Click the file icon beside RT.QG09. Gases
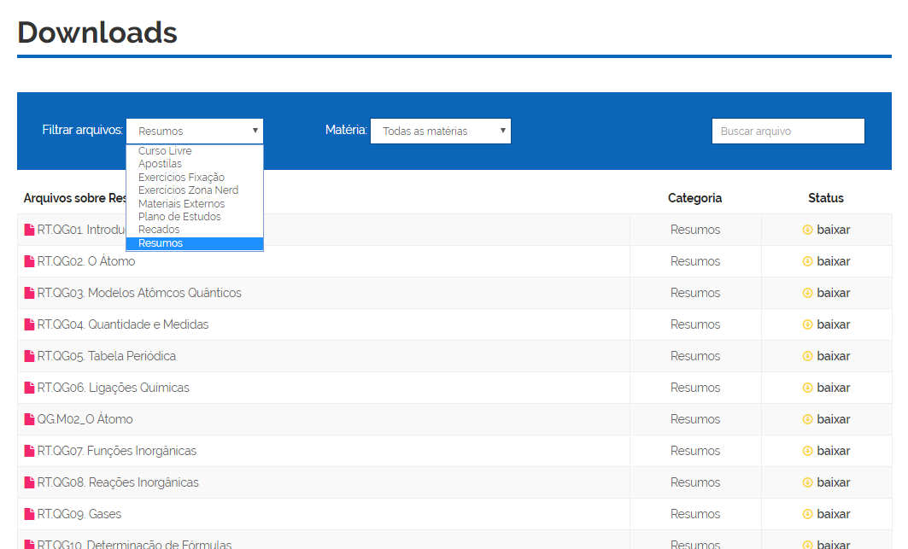 30,514
